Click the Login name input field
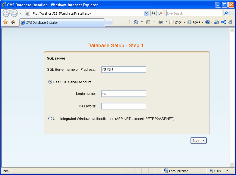Image resolution: width=236 pixels, height=175 pixels. coord(123,94)
